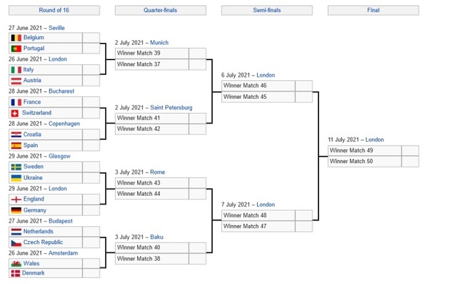Click the Sweden flag icon
Viewport: 455px width, 284px height.
pyautogui.click(x=17, y=166)
